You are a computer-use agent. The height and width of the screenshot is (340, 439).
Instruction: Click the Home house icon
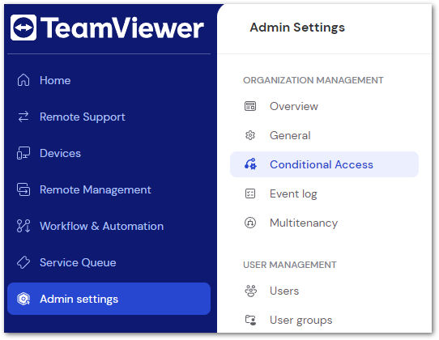tap(23, 80)
